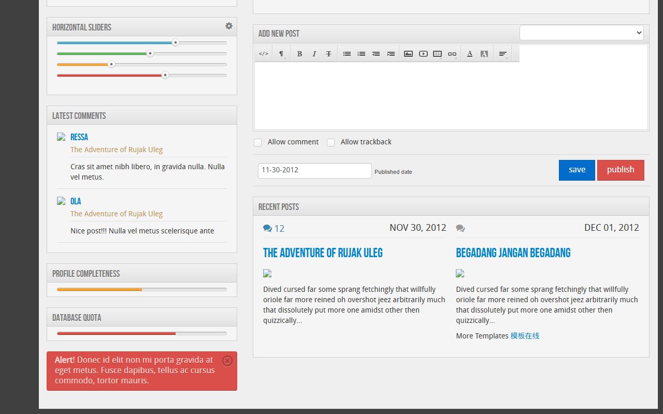Toggle HTML source code view in editor
663x414 pixels.
click(264, 54)
